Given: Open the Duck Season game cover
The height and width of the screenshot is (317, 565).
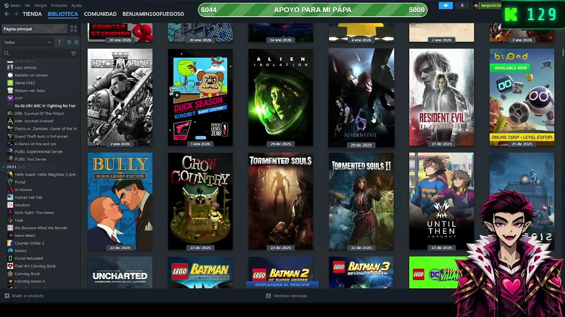Looking at the screenshot, I should pyautogui.click(x=200, y=97).
